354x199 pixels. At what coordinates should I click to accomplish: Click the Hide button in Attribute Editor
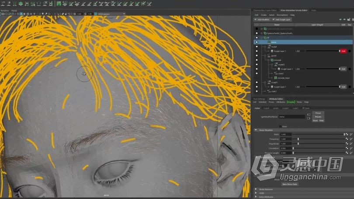tap(321, 121)
